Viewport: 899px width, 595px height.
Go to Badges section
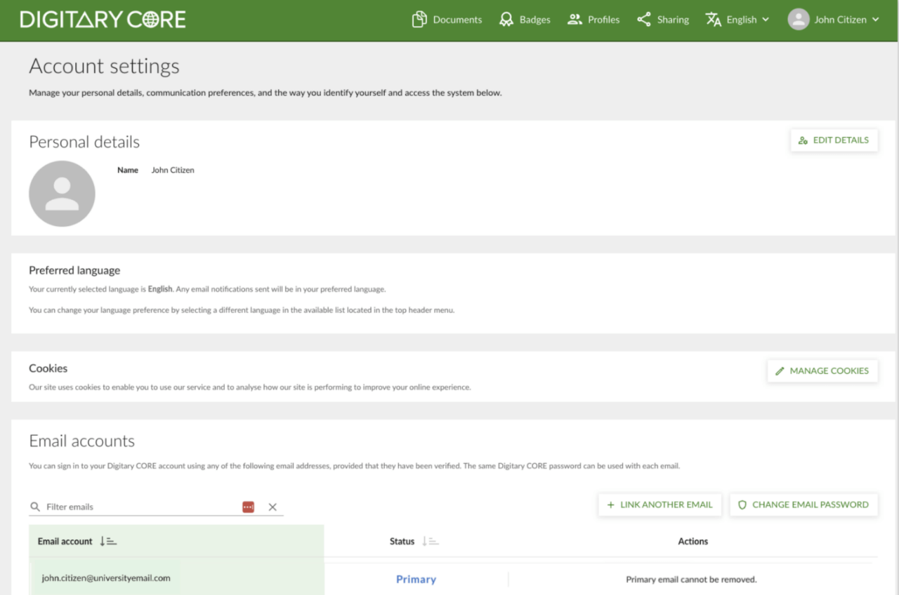click(x=525, y=20)
